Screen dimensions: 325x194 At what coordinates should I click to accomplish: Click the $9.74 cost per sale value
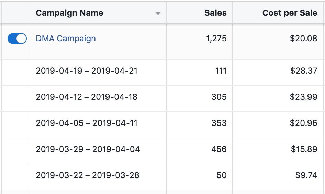[306, 175]
